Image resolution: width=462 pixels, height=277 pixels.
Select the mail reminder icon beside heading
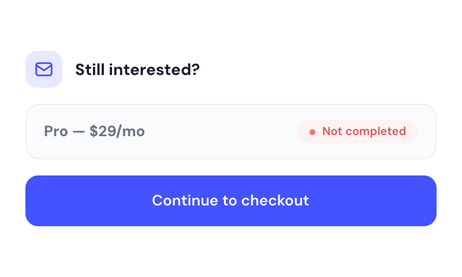(x=44, y=69)
